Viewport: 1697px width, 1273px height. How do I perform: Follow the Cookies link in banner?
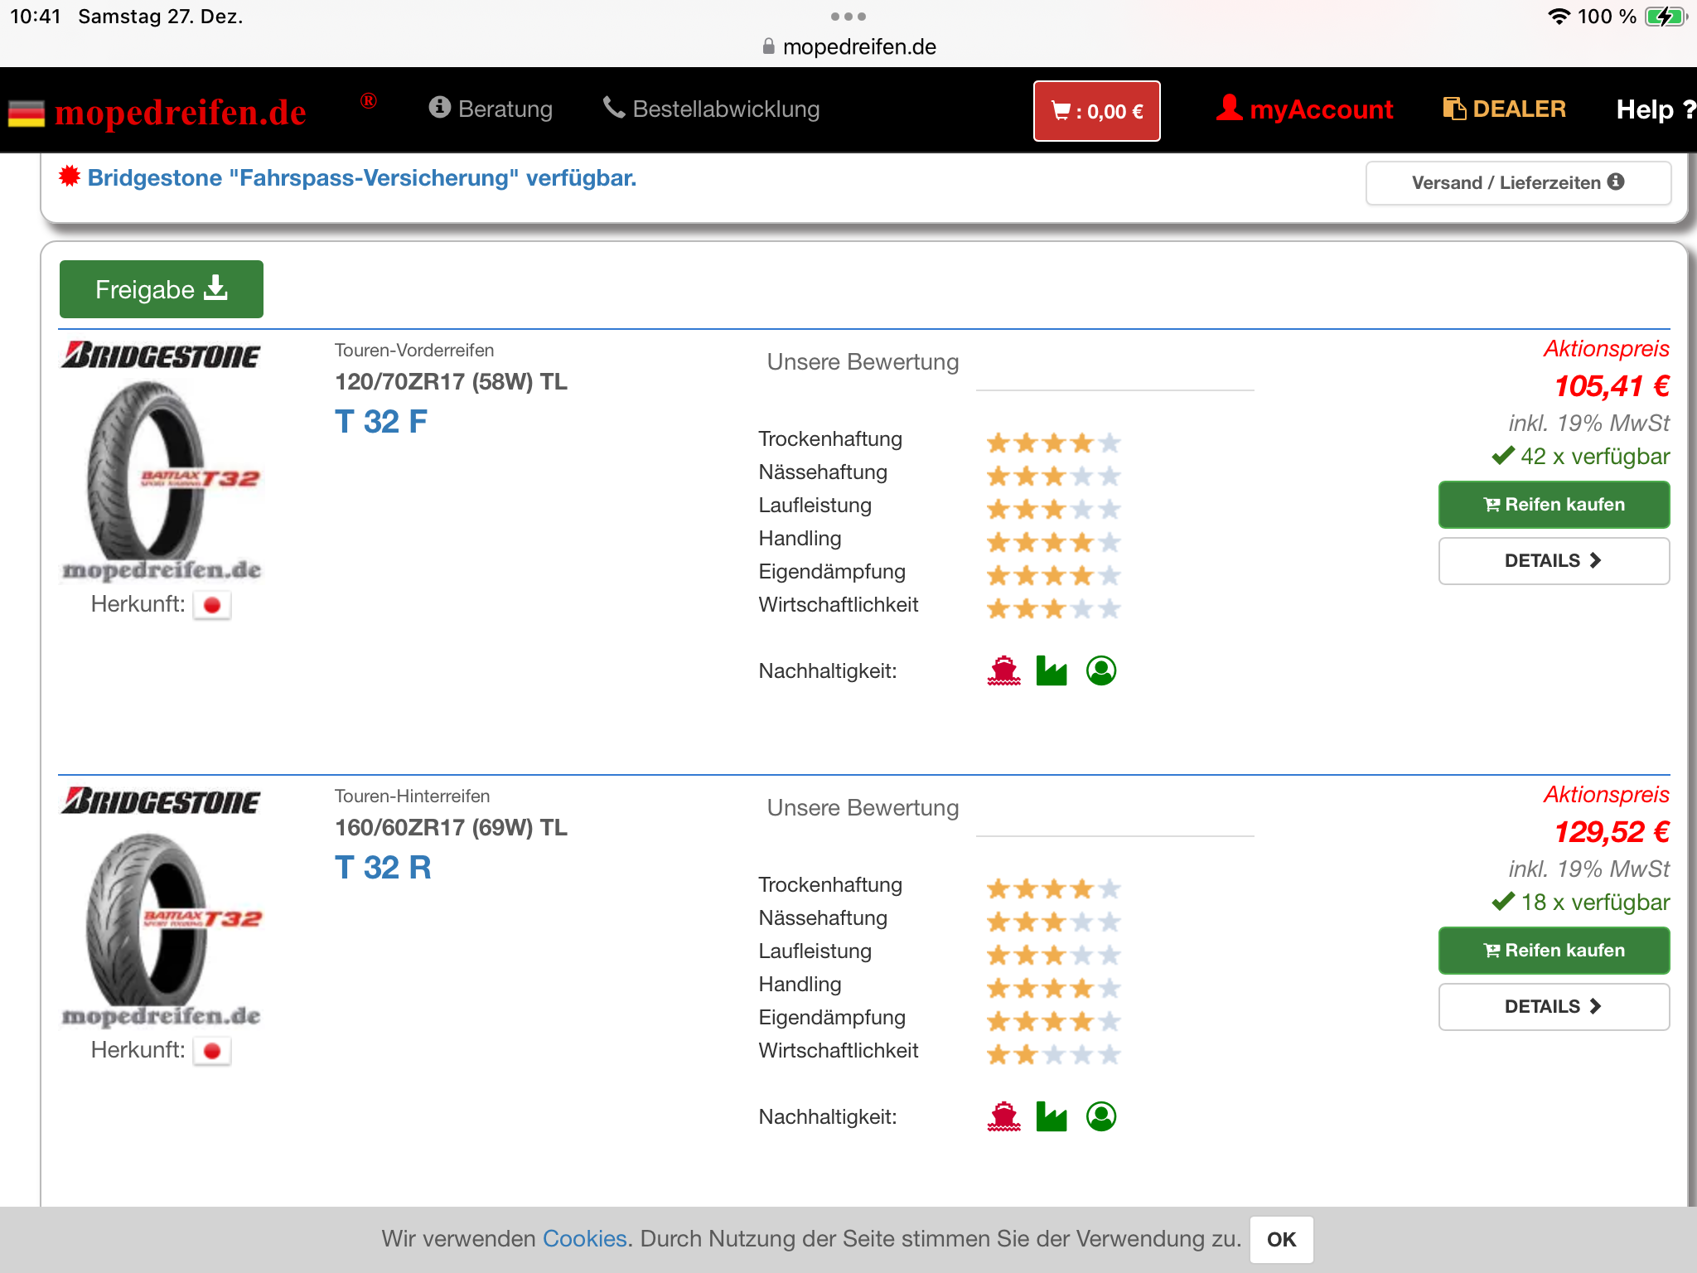click(x=584, y=1238)
